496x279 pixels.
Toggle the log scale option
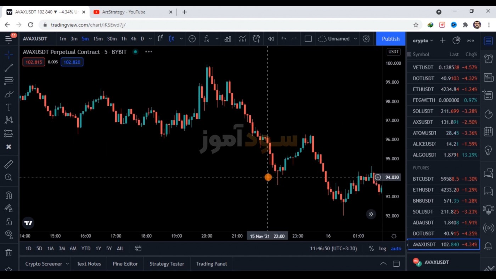[383, 249]
